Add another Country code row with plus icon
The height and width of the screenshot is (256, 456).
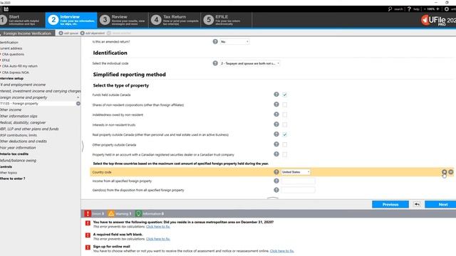pos(445,172)
